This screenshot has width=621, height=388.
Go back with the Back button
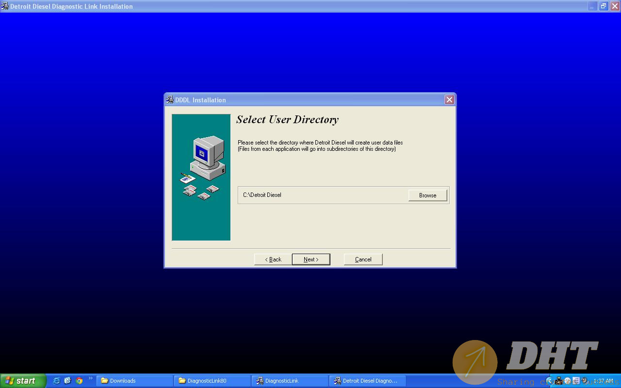click(x=273, y=259)
